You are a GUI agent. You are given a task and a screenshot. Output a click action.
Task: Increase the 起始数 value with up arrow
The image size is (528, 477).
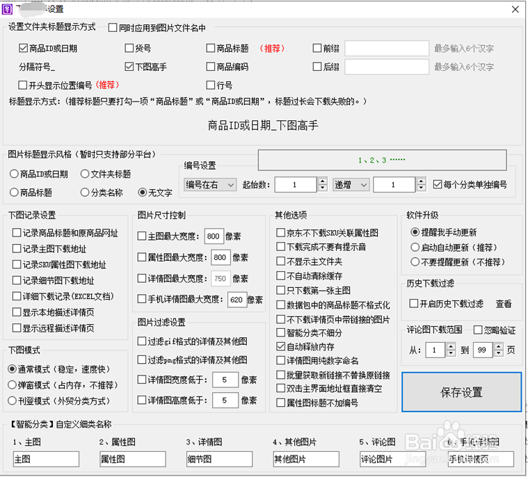click(322, 181)
